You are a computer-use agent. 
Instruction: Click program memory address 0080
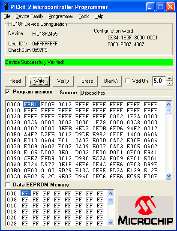[13, 153]
